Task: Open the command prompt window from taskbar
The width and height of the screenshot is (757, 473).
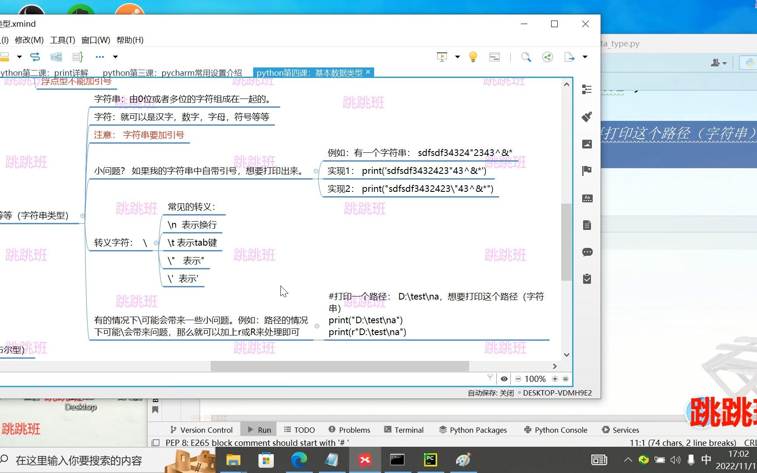Action: coord(397,460)
